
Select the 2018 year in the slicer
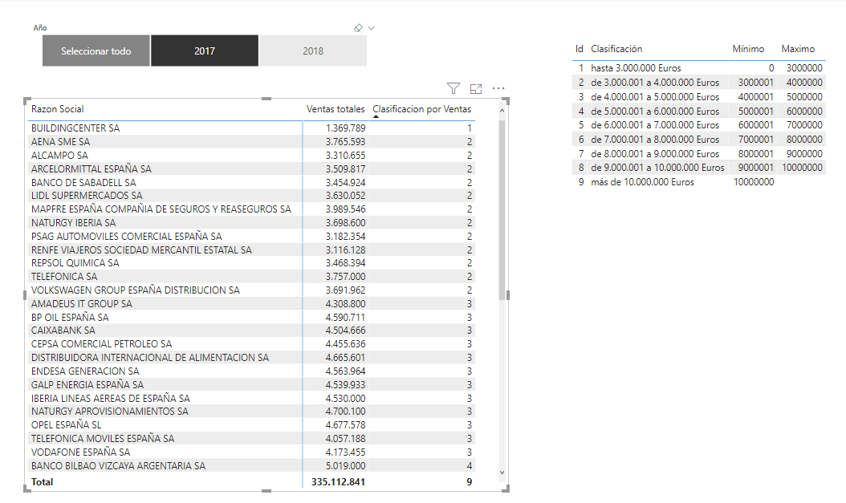tap(311, 50)
